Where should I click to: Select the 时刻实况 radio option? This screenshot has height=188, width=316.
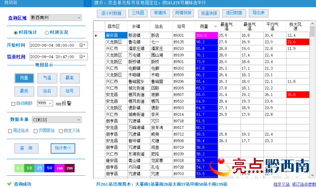click(x=47, y=33)
